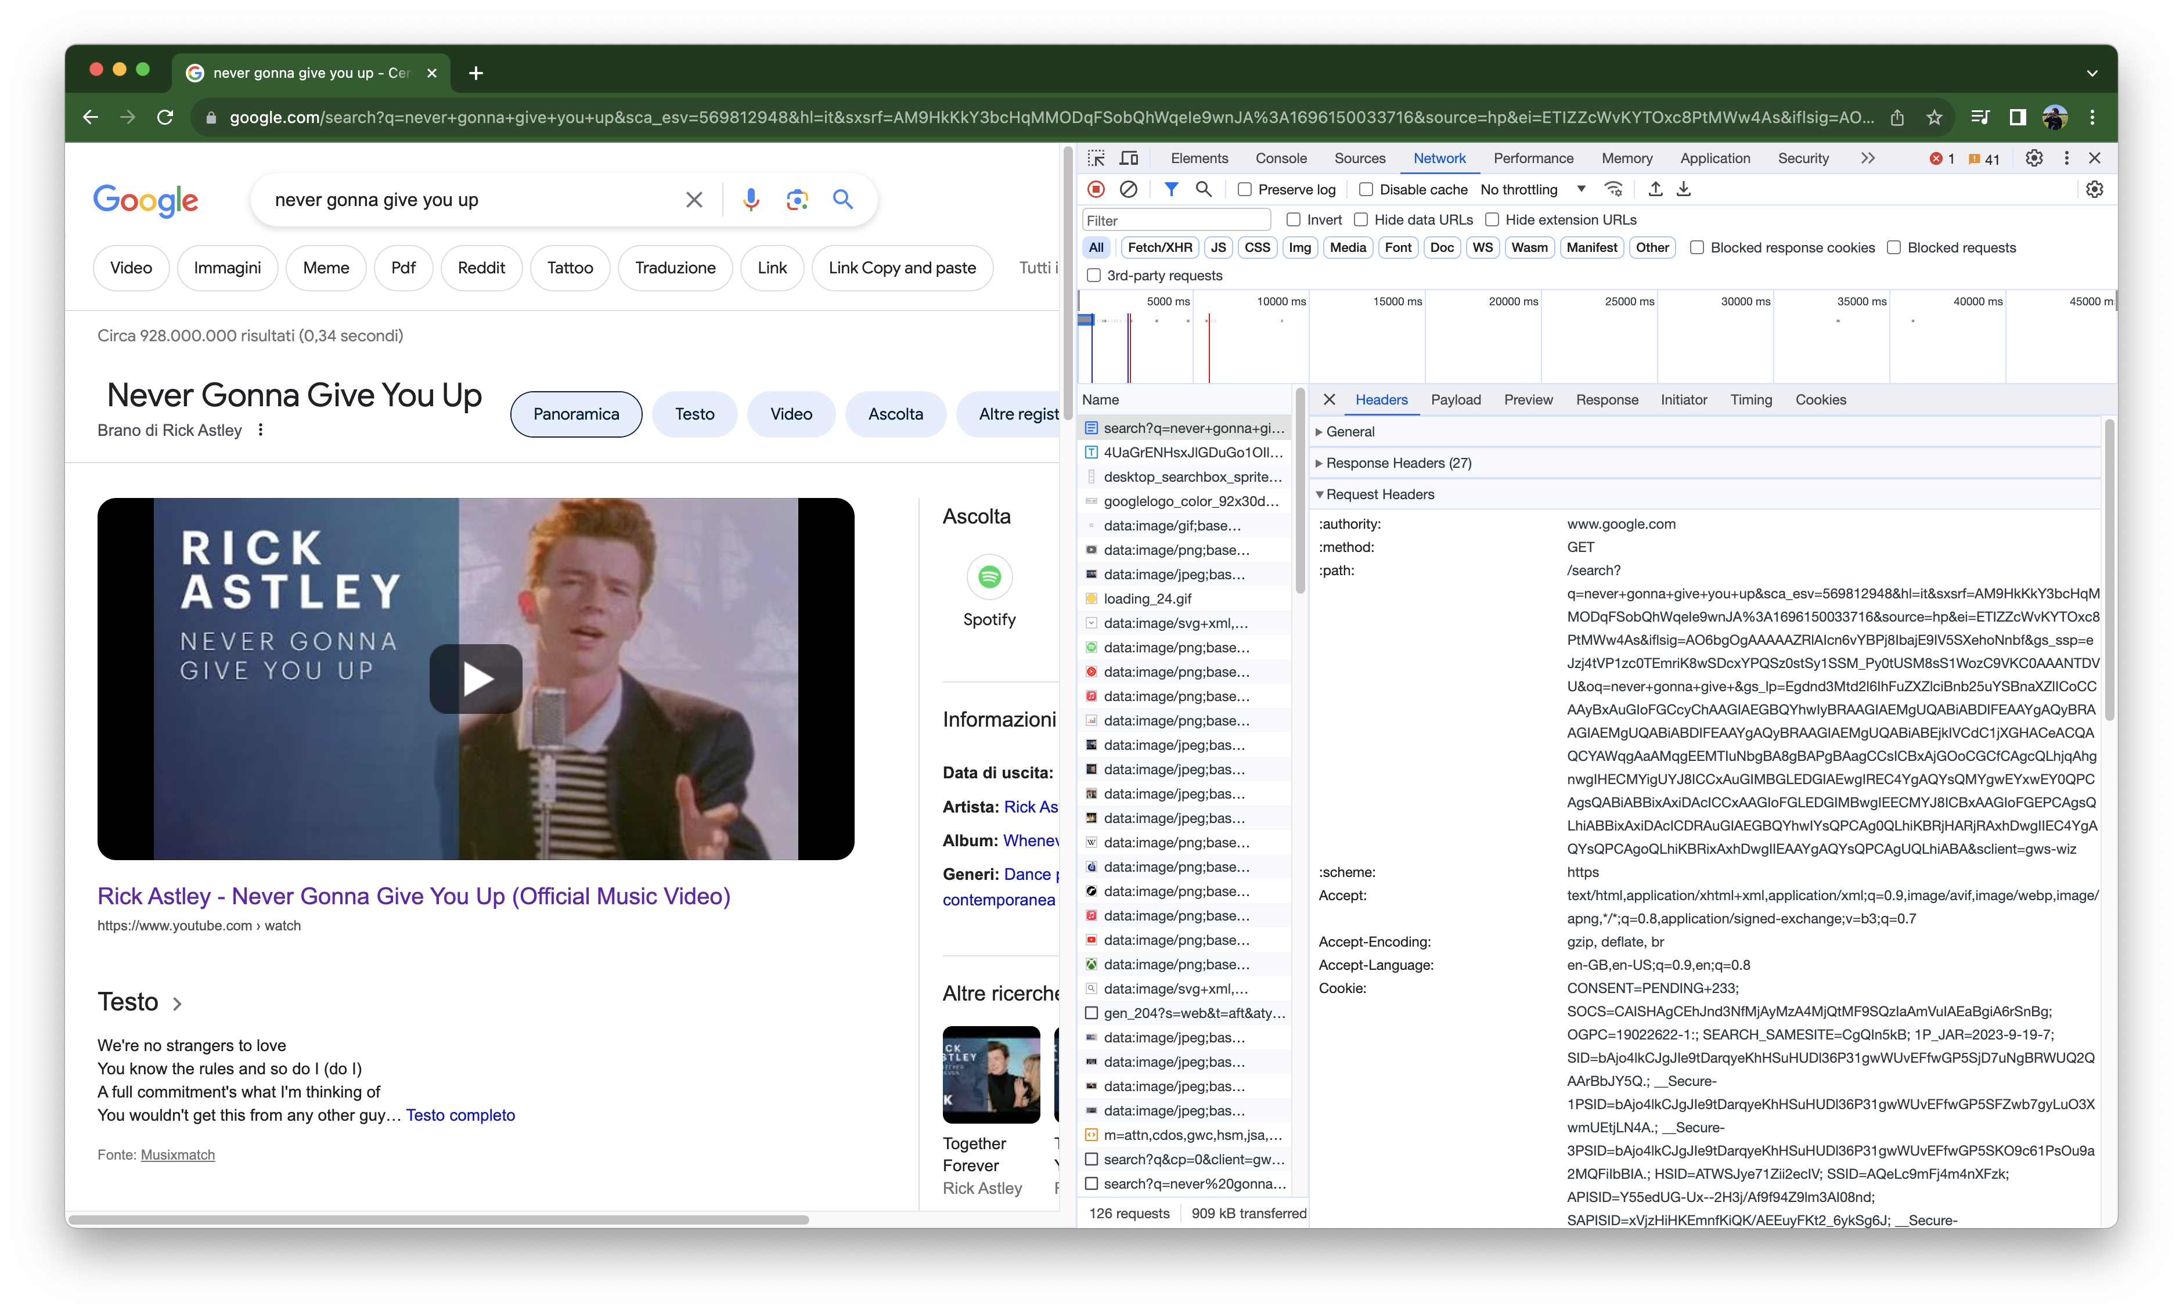Click the Together Forever thumbnail

[991, 1075]
